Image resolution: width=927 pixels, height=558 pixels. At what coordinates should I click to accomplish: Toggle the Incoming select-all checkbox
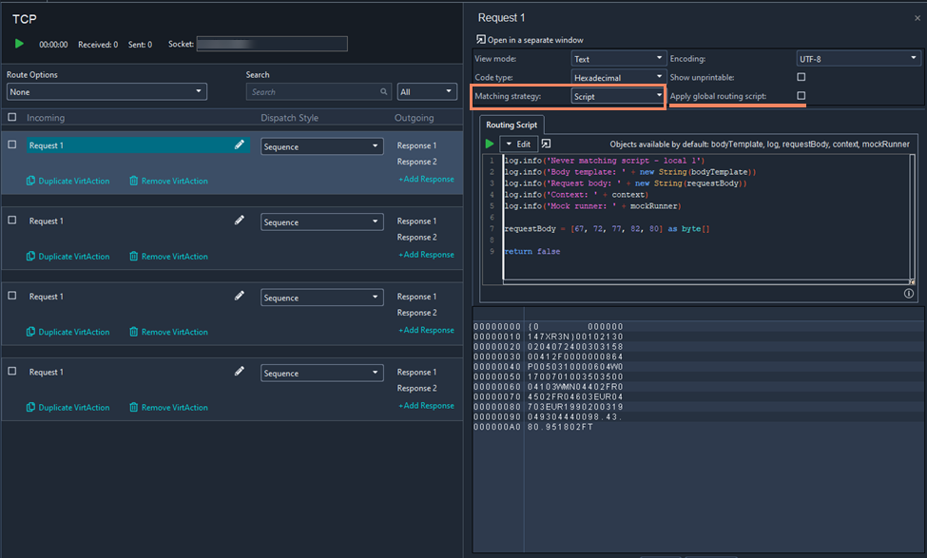point(10,118)
